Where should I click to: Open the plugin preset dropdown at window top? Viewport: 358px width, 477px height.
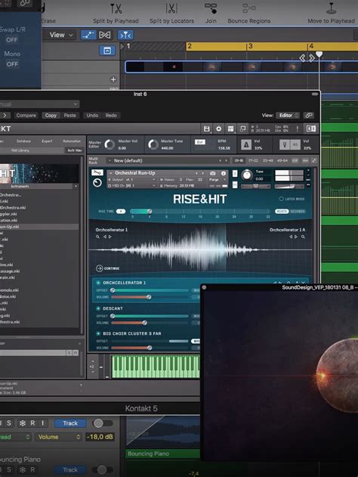[39, 104]
